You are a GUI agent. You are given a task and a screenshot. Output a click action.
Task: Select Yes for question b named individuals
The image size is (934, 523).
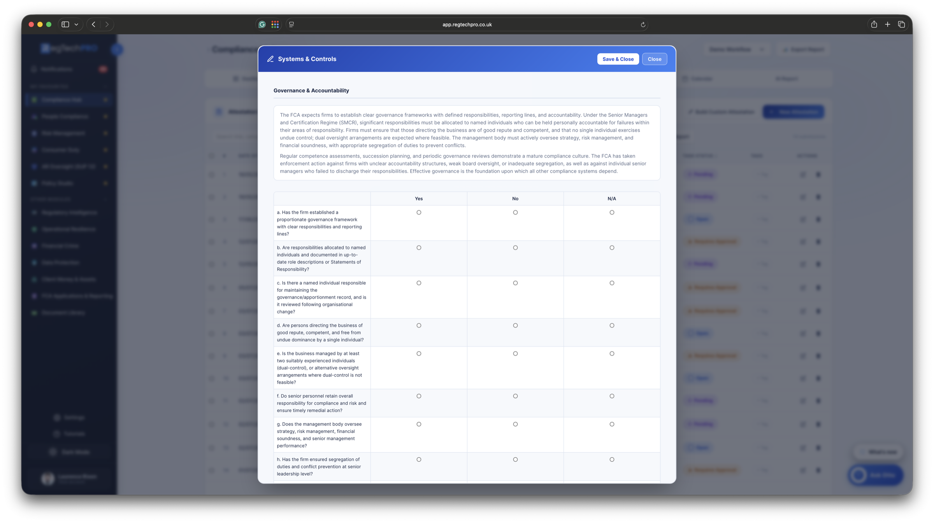click(x=419, y=248)
